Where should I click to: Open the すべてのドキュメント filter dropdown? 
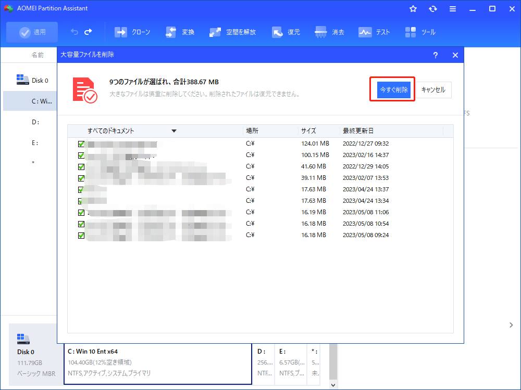click(x=174, y=131)
